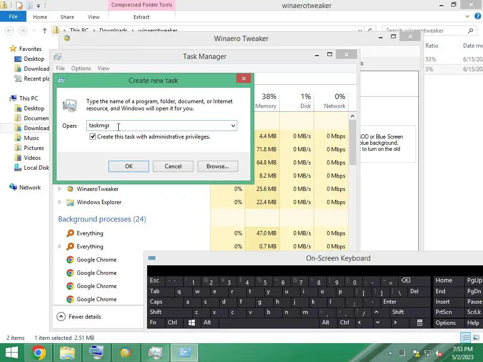Viewport: 483px width, 362px height.
Task: Open File Explorer from taskbar
Action: click(x=67, y=353)
